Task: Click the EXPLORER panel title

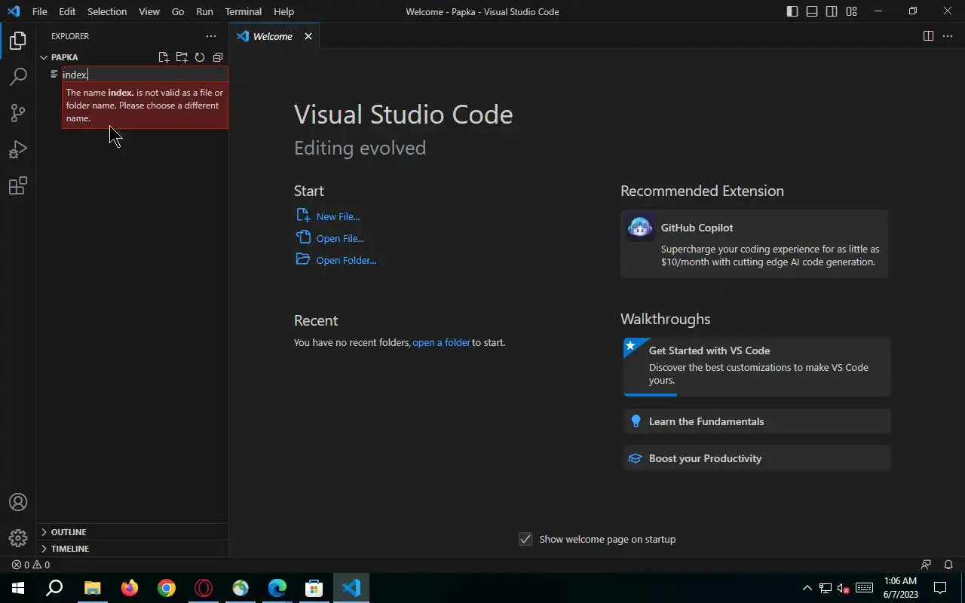Action: pos(70,36)
